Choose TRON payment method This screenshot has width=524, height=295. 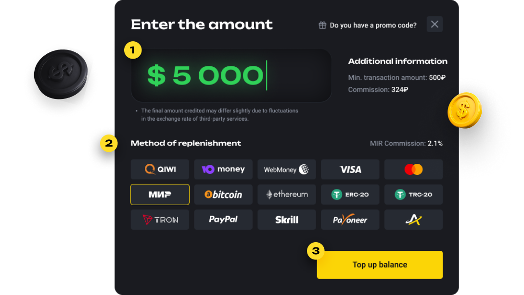coord(160,220)
